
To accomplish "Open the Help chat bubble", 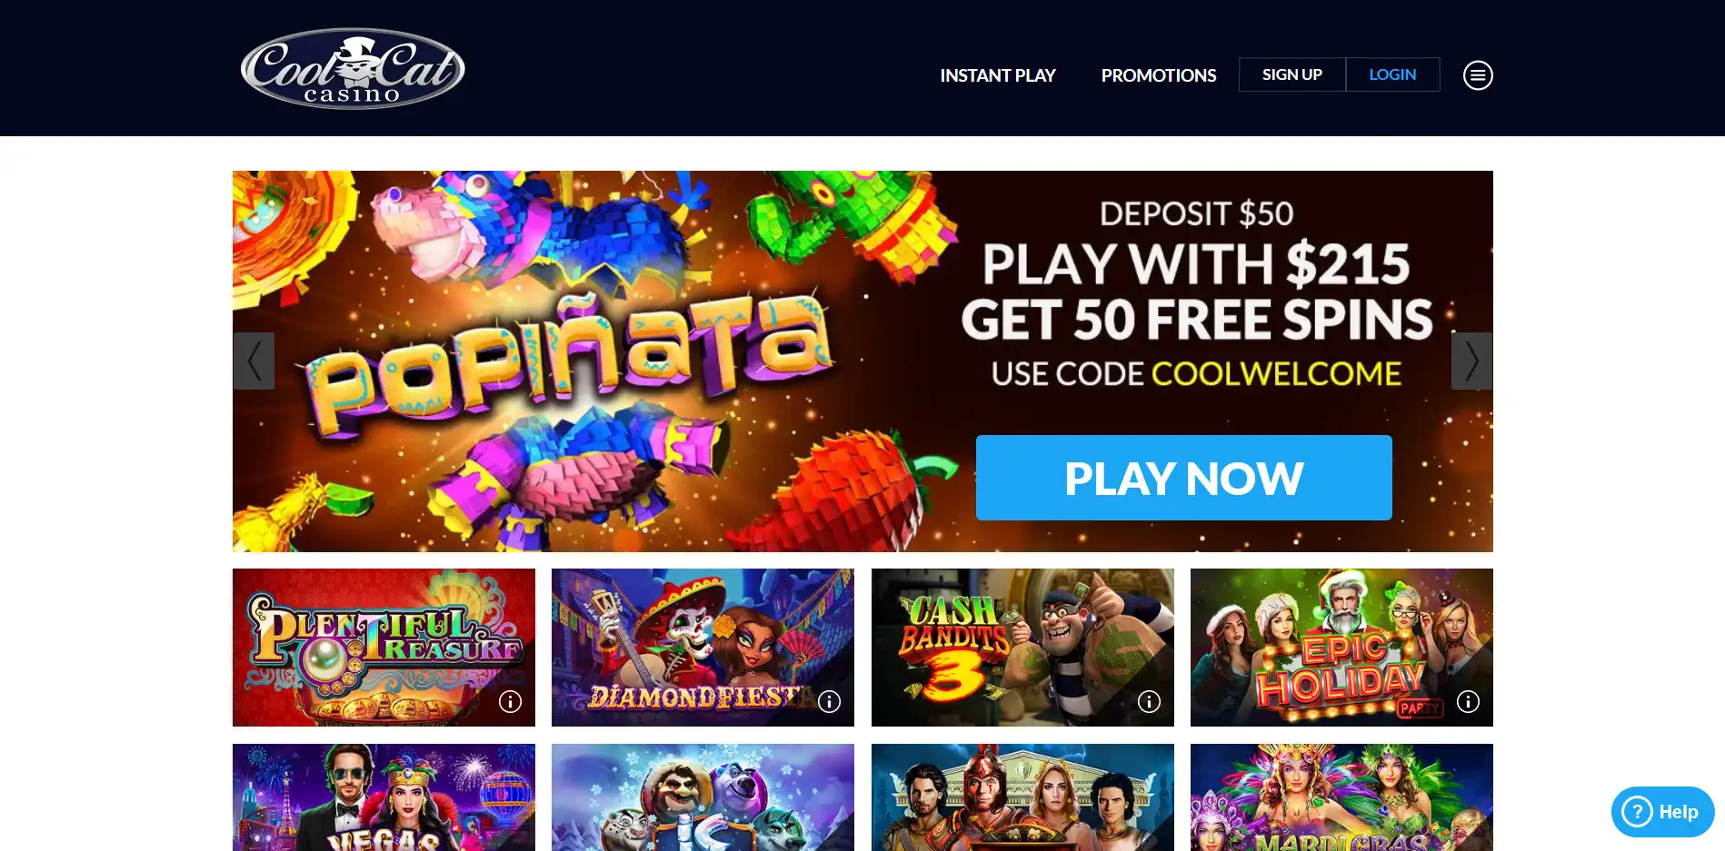I will (x=1662, y=812).
